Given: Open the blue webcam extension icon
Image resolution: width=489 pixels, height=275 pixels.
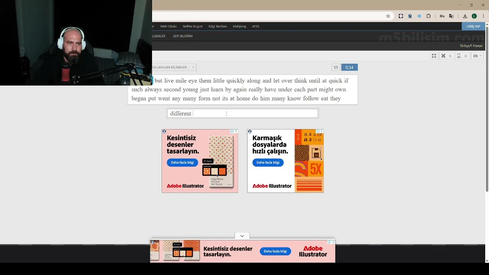Looking at the screenshot, I should coord(410,16).
